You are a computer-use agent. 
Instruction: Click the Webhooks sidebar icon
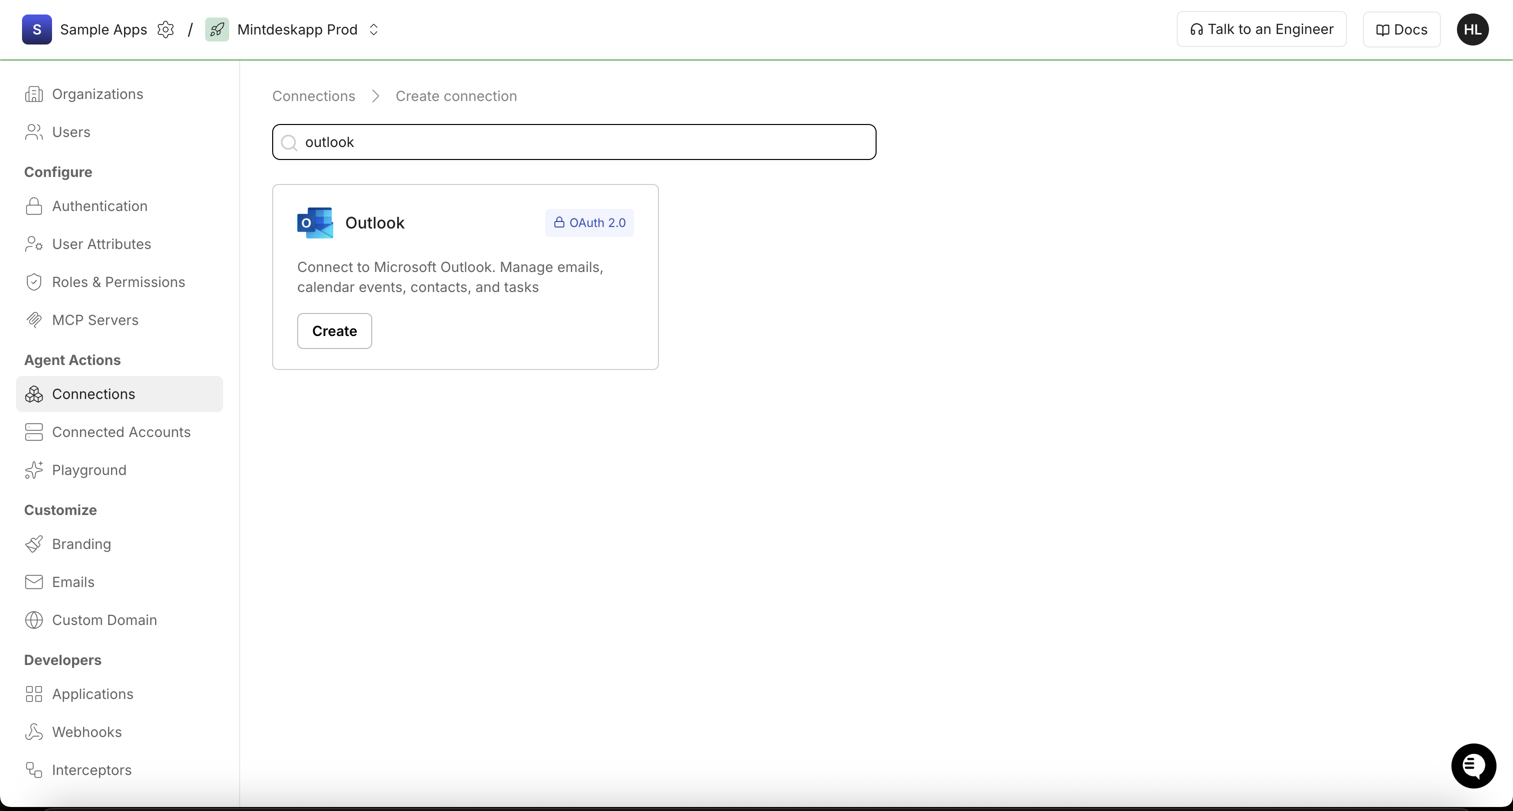tap(34, 732)
